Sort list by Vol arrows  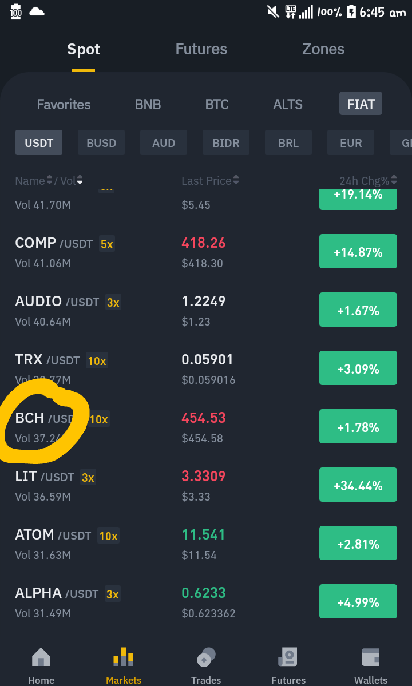tap(80, 180)
